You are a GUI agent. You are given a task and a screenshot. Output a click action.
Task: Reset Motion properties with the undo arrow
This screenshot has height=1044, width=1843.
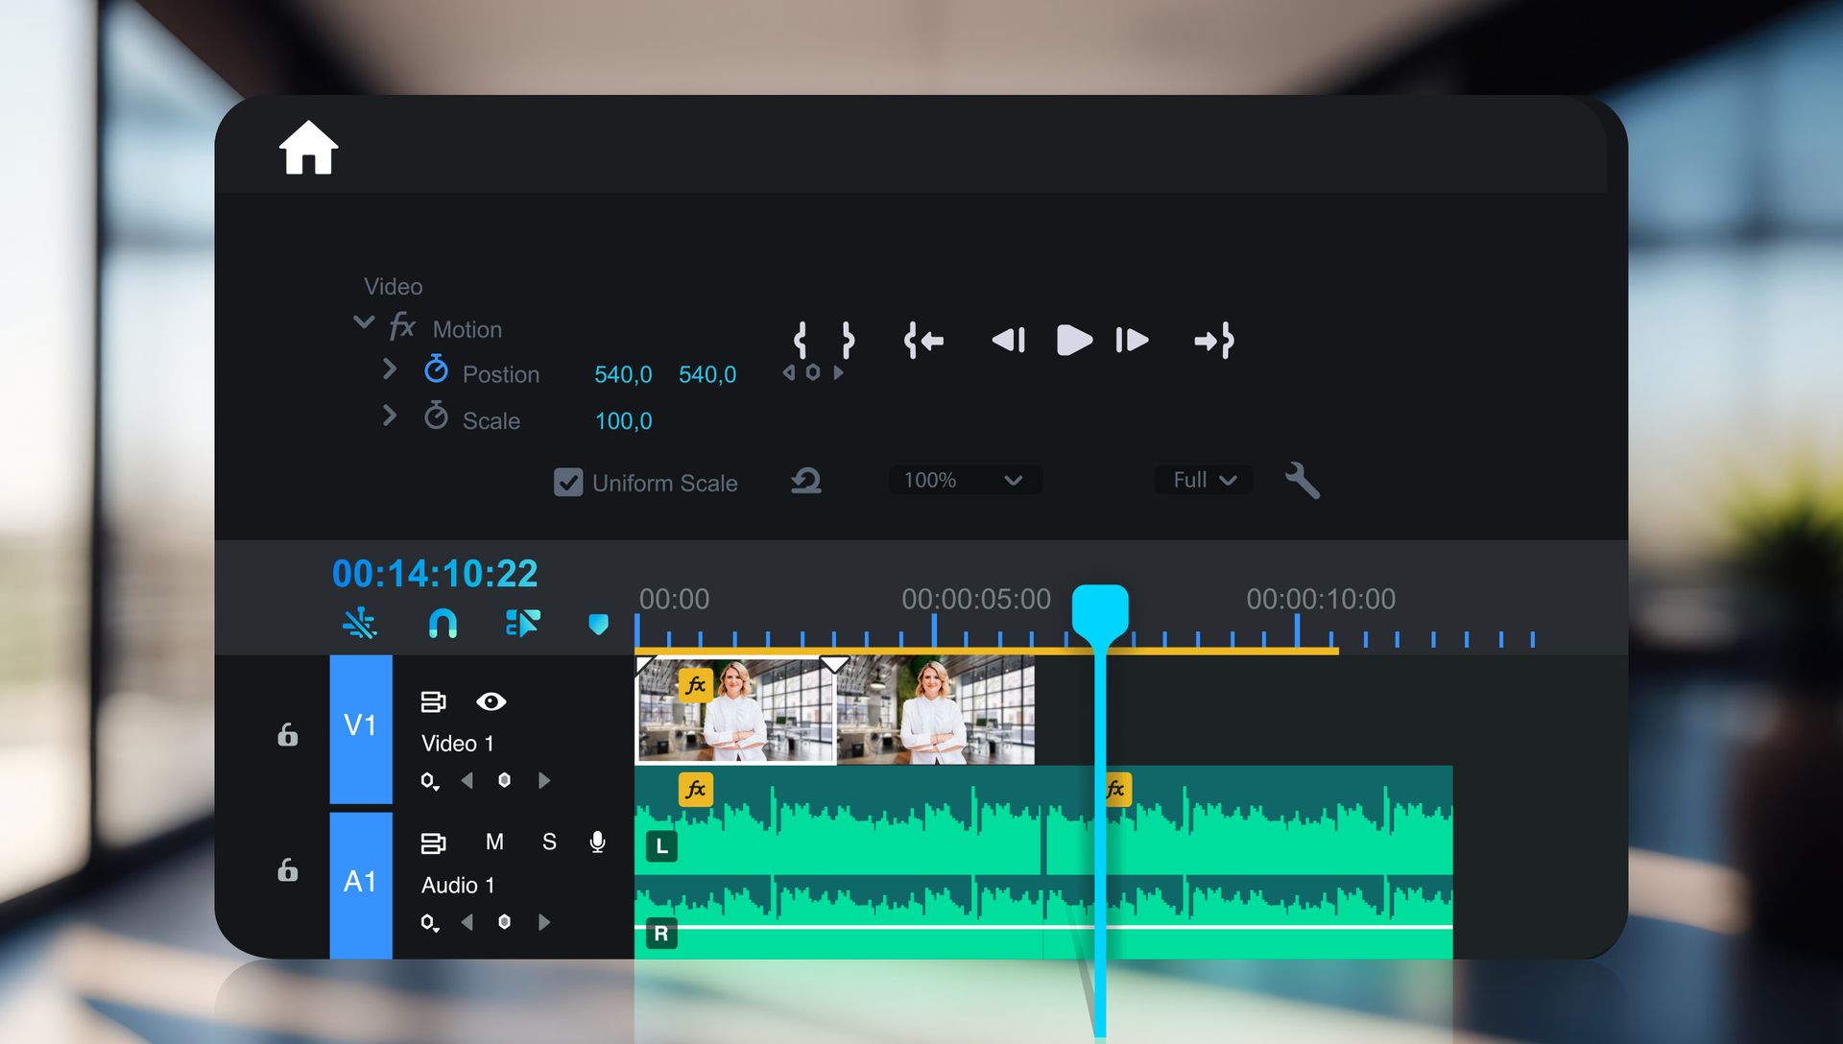click(x=804, y=482)
